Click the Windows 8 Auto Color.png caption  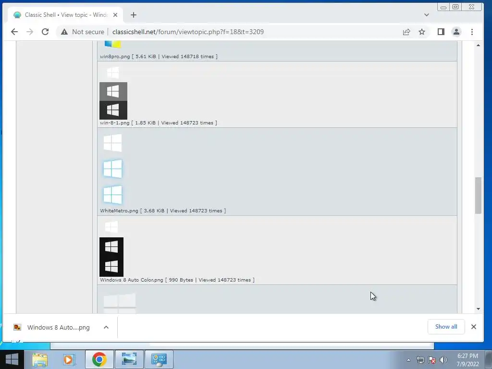tap(177, 280)
